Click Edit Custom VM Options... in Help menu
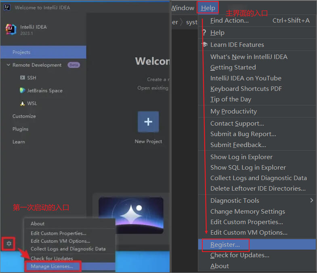 tap(249, 233)
